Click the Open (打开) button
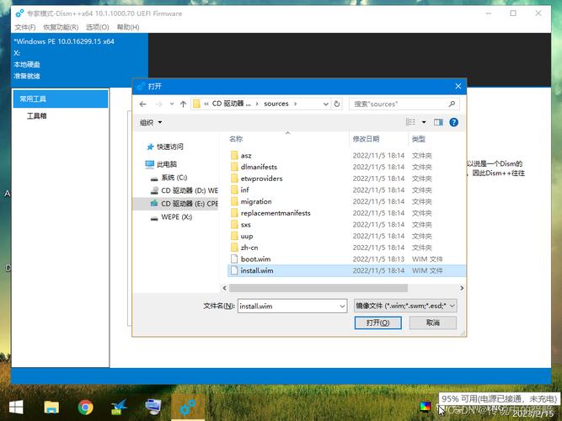This screenshot has height=421, width=562. click(377, 322)
